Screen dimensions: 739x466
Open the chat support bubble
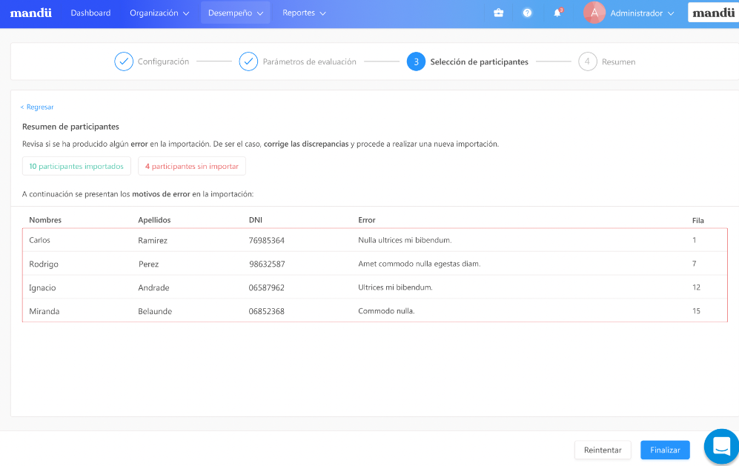pyautogui.click(x=721, y=446)
